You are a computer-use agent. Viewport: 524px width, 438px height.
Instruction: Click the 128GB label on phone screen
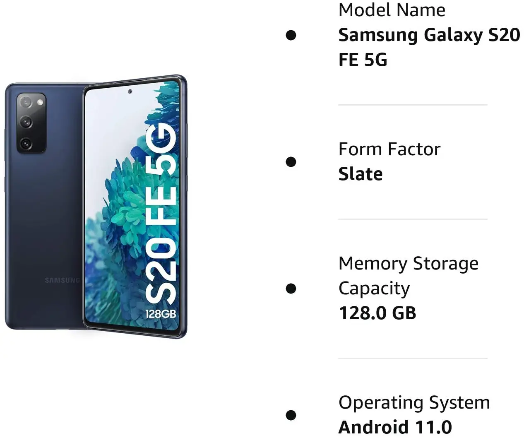(161, 314)
